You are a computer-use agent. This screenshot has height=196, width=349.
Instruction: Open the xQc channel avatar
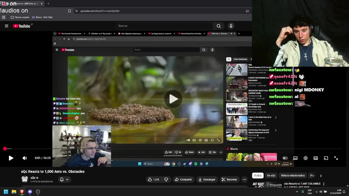pos(25,179)
